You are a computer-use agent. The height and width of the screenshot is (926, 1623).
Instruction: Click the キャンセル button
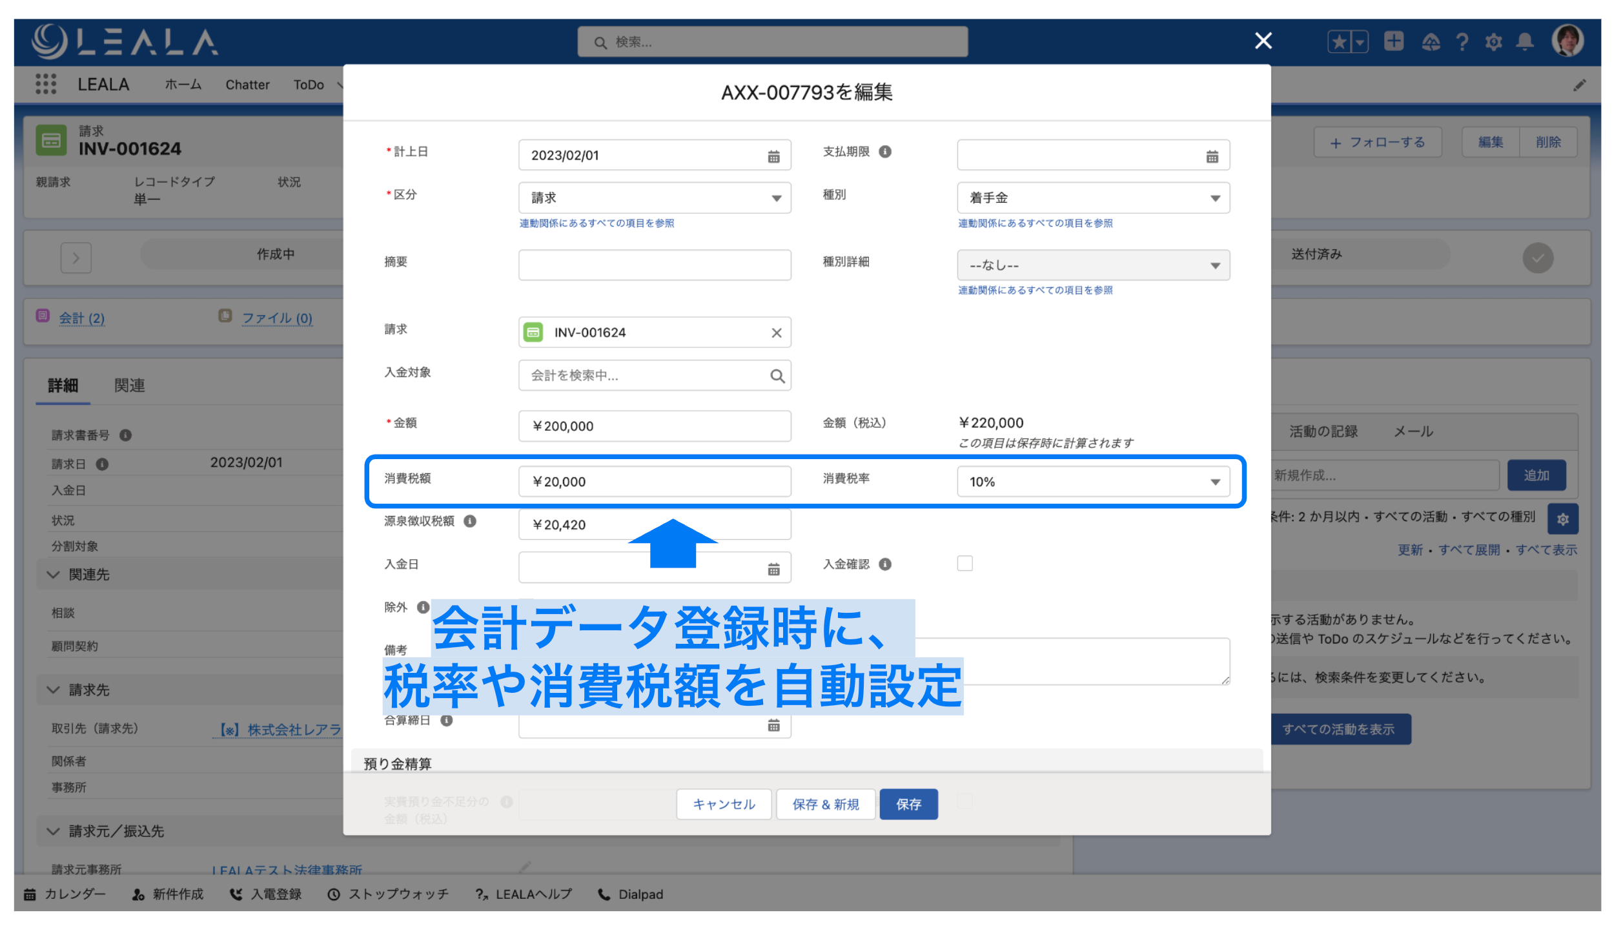coord(724,804)
